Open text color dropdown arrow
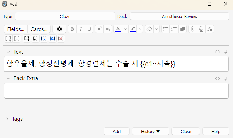 125,29
